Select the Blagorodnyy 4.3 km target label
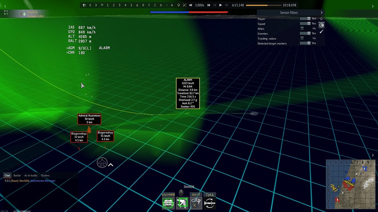This screenshot has width=378, height=212. click(105, 136)
